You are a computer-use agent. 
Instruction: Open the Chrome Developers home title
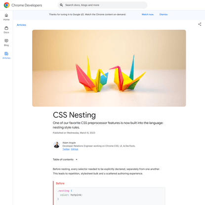[x=27, y=5]
